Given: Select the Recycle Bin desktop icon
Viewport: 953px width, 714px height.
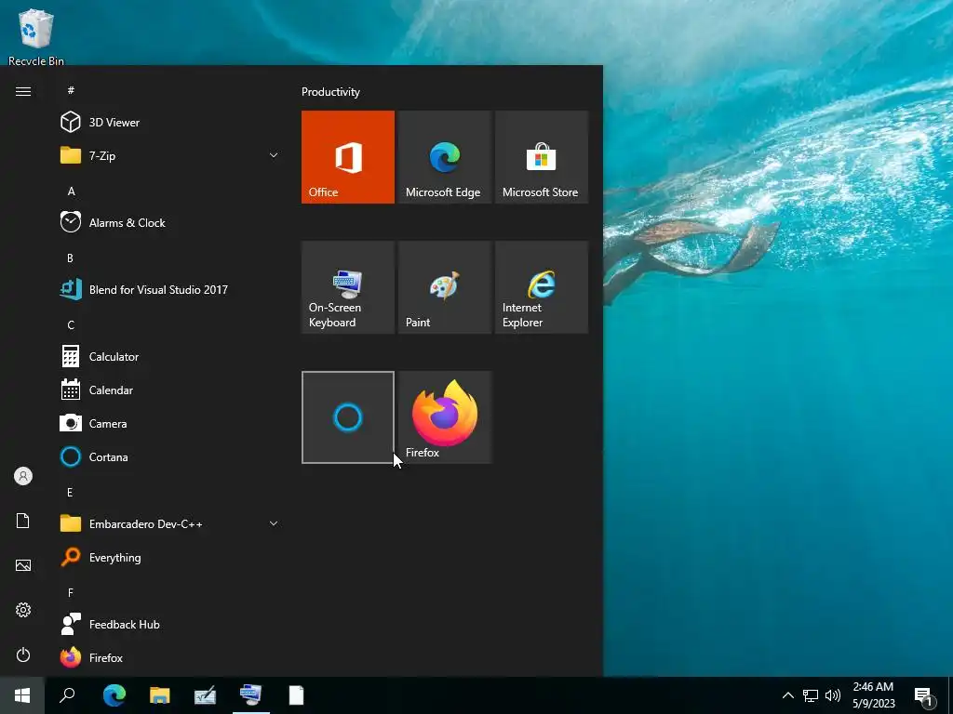Looking at the screenshot, I should (36, 36).
